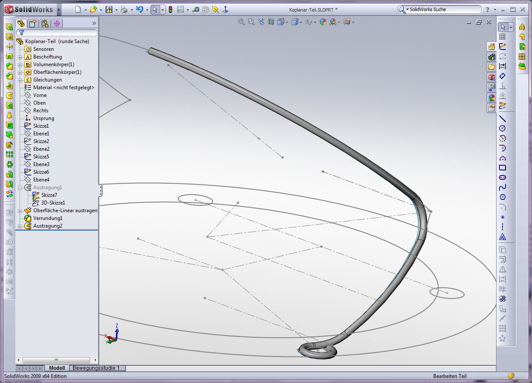Viewport: 532px width, 383px height.
Task: Toggle the sketch grid icon
Action: [503, 37]
